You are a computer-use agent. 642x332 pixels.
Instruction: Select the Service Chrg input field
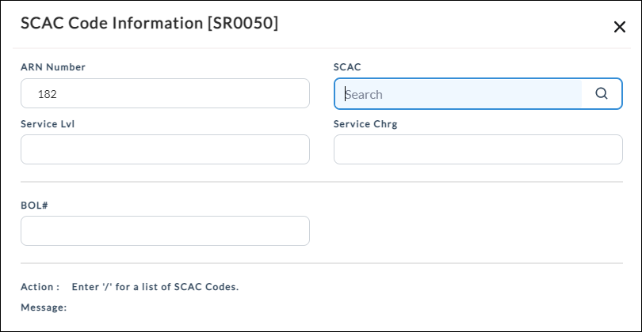coord(478,149)
